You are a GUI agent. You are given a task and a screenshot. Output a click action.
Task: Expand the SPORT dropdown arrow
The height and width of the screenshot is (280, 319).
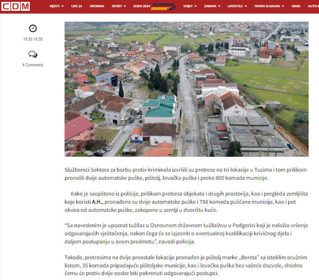click(125, 7)
